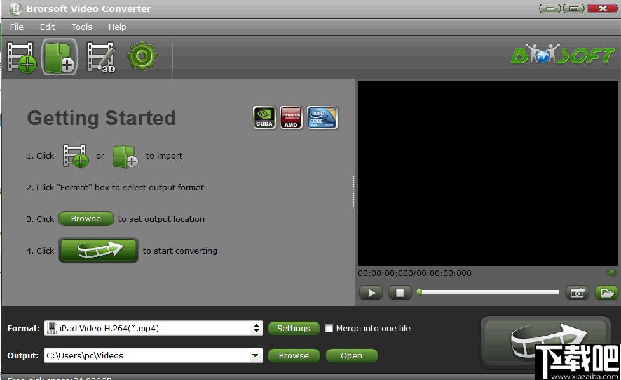Viewport: 621px width, 380px height.
Task: Open the snapshot folder icon
Action: click(x=606, y=293)
